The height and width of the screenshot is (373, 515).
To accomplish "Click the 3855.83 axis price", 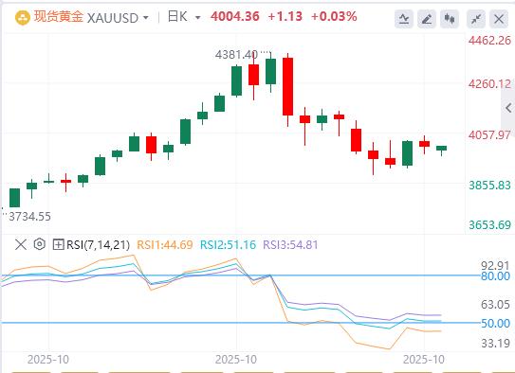I will coord(489,186).
